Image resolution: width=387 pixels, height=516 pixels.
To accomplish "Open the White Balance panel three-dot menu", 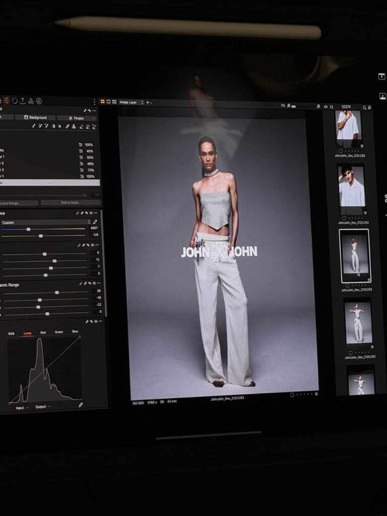I will point(96,213).
